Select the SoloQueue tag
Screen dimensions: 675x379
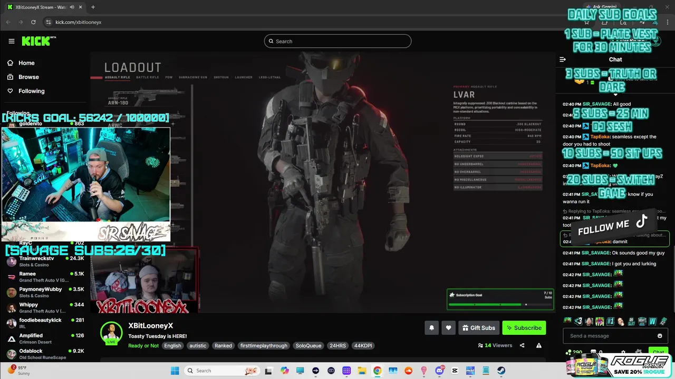click(308, 346)
